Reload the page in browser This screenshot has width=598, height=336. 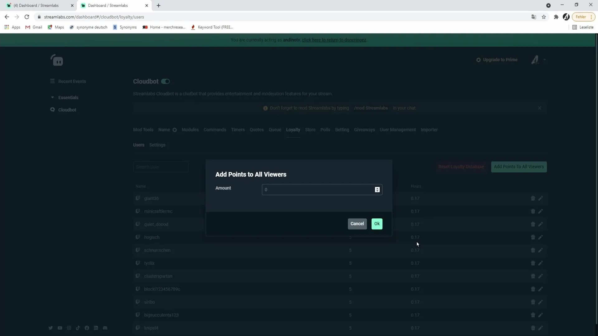tap(27, 17)
